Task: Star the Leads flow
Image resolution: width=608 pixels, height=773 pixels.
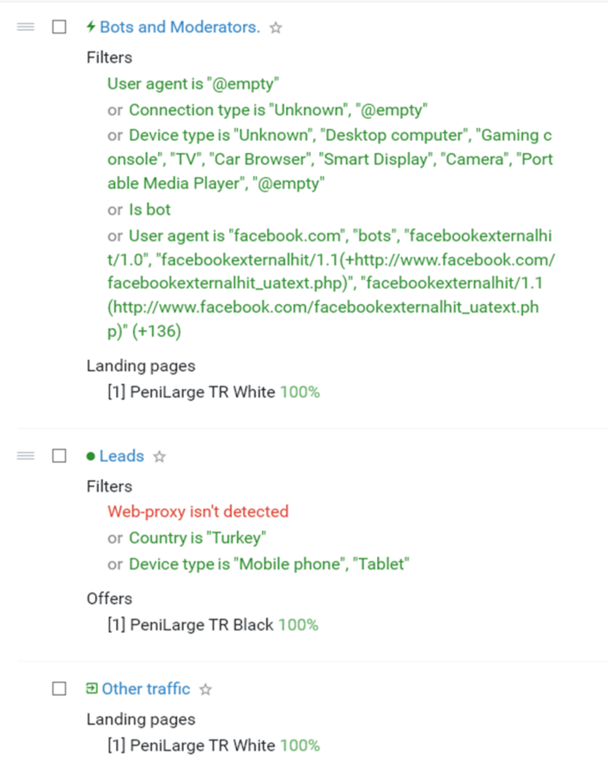Action: click(x=159, y=457)
